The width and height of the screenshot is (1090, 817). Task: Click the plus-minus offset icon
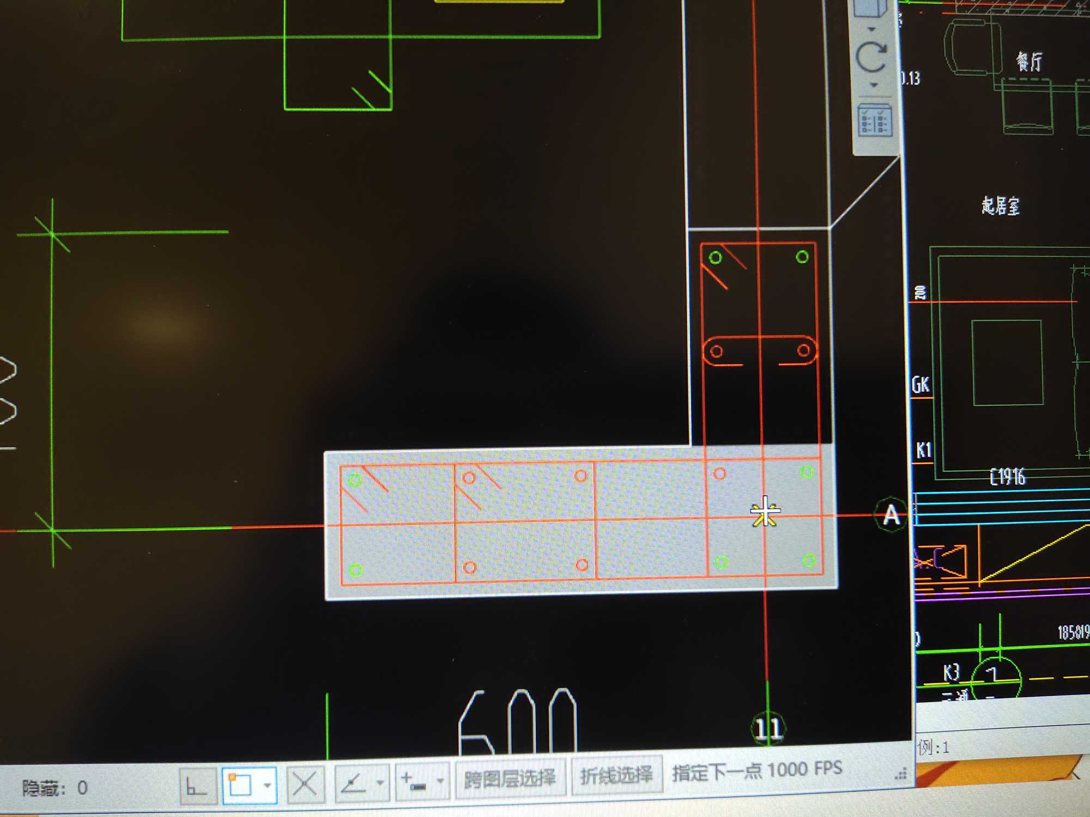click(x=414, y=781)
